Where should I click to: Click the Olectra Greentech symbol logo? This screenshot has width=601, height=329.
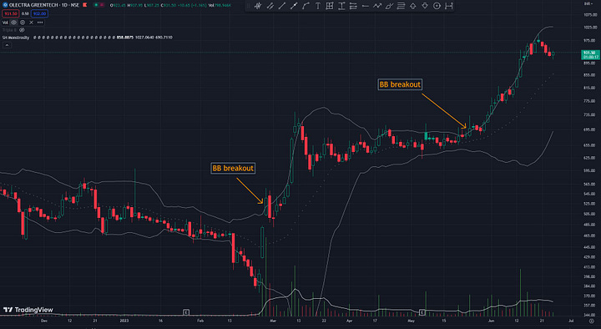[5, 5]
